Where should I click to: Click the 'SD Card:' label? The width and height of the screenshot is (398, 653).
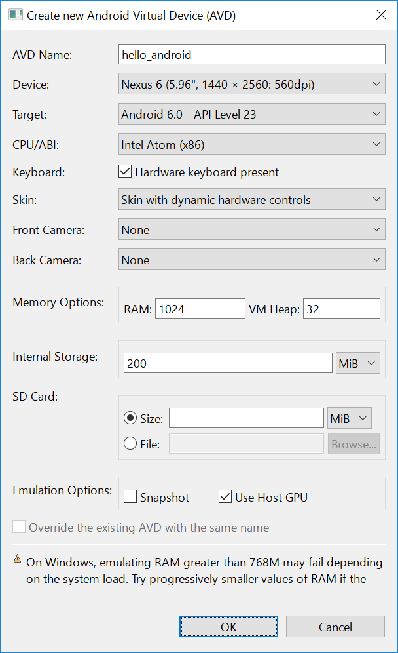tap(35, 396)
